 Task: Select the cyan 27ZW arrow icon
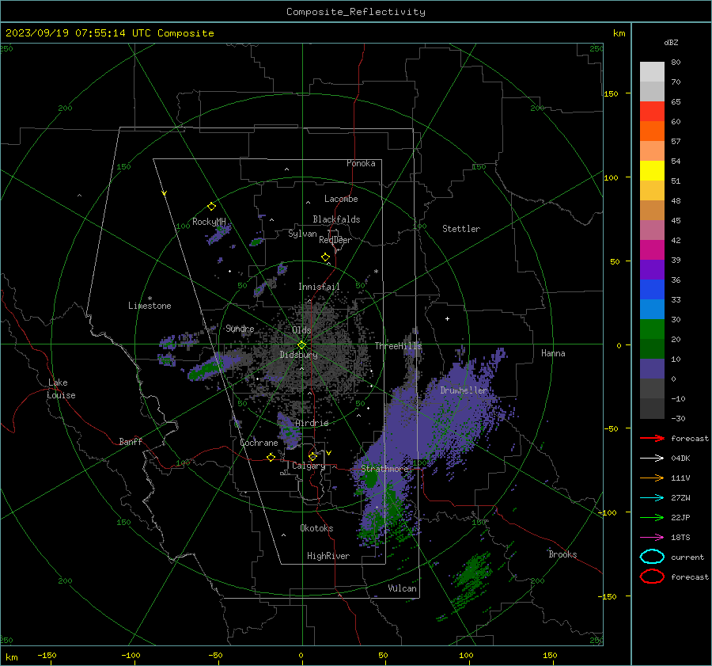tap(652, 498)
